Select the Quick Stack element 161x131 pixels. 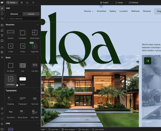35,34
